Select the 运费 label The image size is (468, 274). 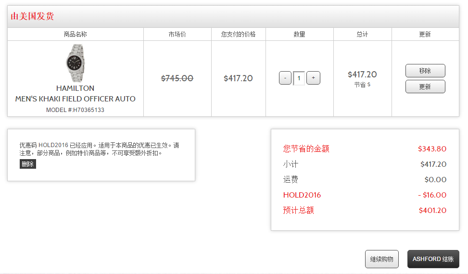click(x=291, y=179)
